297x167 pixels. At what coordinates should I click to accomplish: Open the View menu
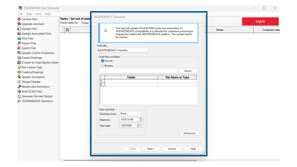click(38, 14)
